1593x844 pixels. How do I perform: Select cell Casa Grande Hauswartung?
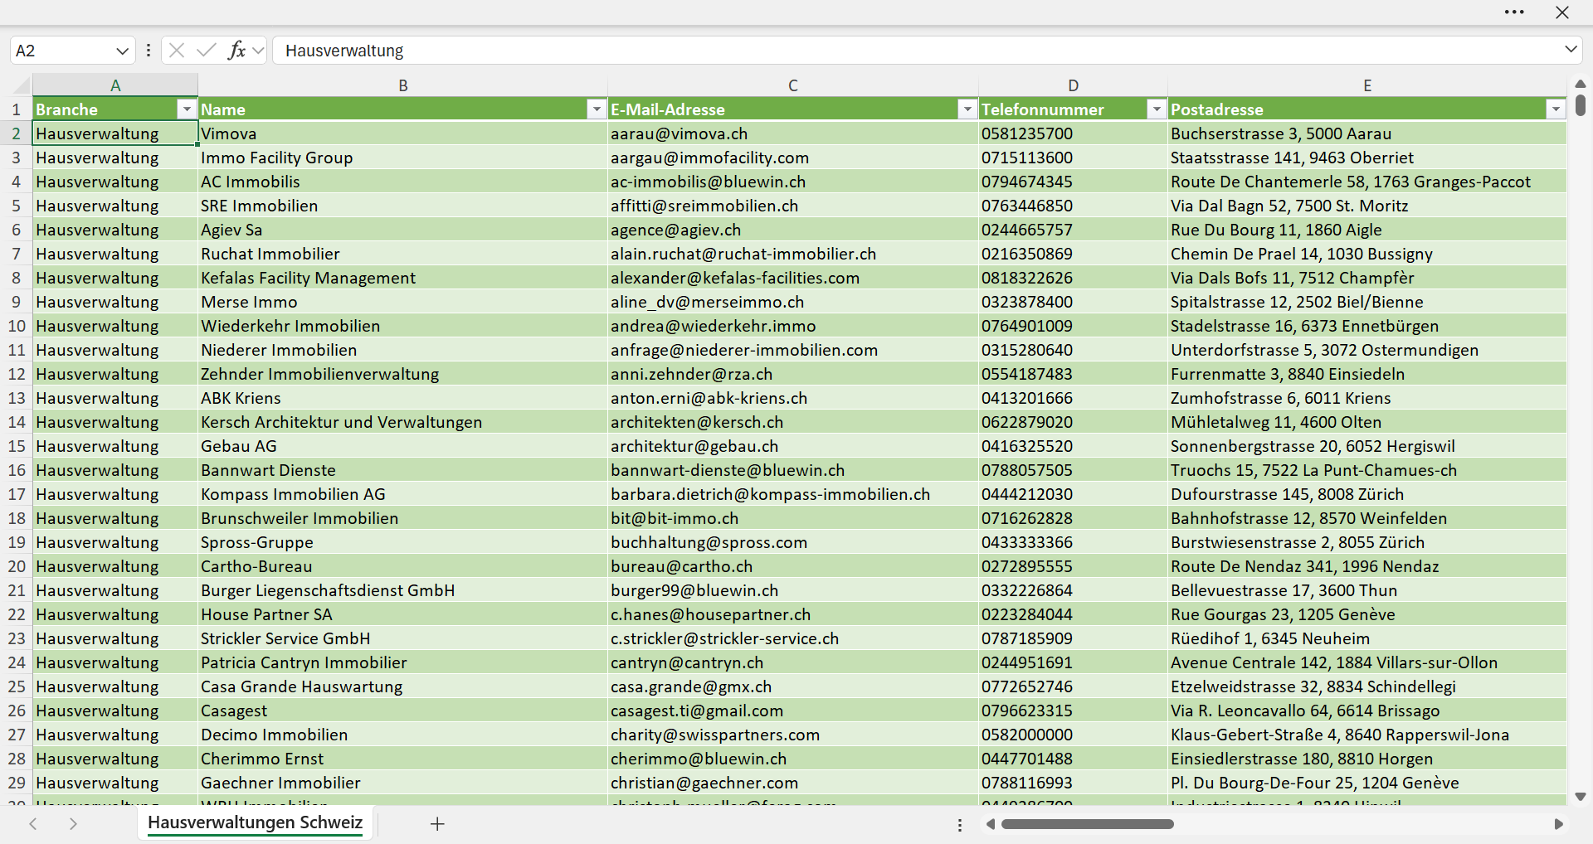click(403, 686)
